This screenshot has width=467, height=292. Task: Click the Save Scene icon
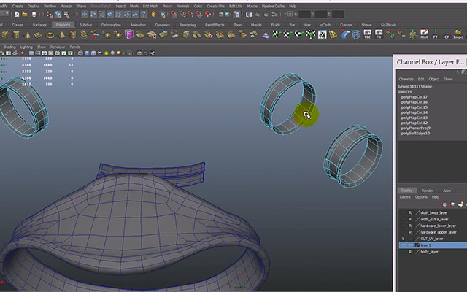click(34, 14)
